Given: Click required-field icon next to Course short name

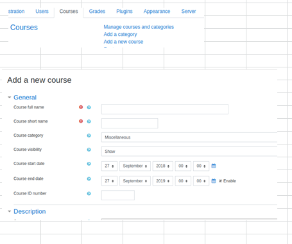Looking at the screenshot, I should [x=81, y=121].
